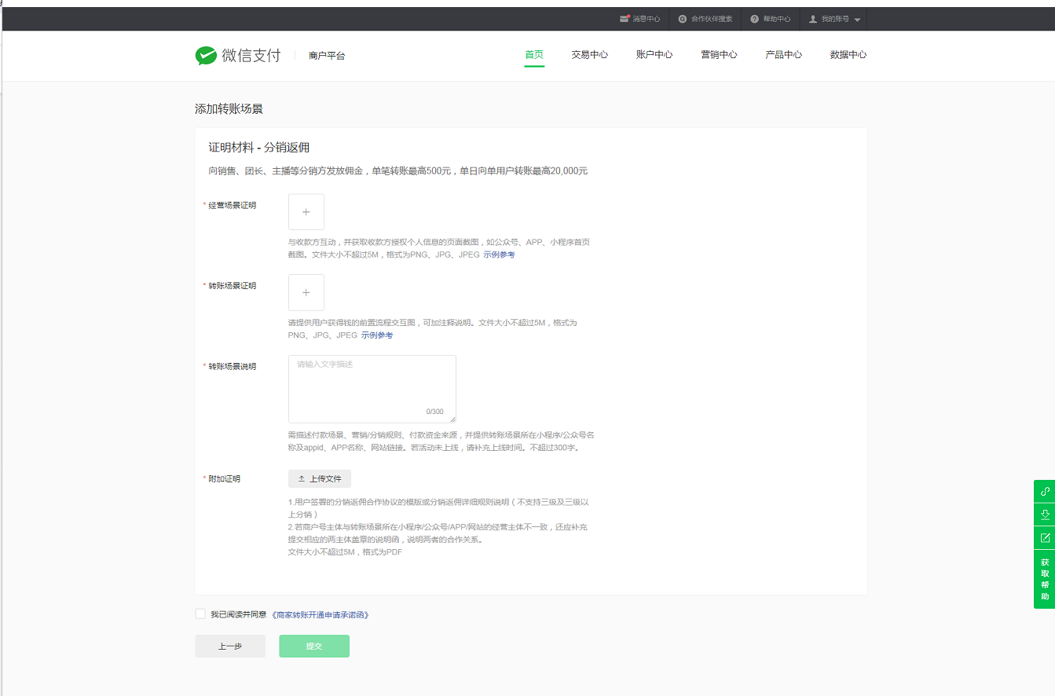Click the WeChat Pay logo icon
Image resolution: width=1055 pixels, height=696 pixels.
[206, 56]
